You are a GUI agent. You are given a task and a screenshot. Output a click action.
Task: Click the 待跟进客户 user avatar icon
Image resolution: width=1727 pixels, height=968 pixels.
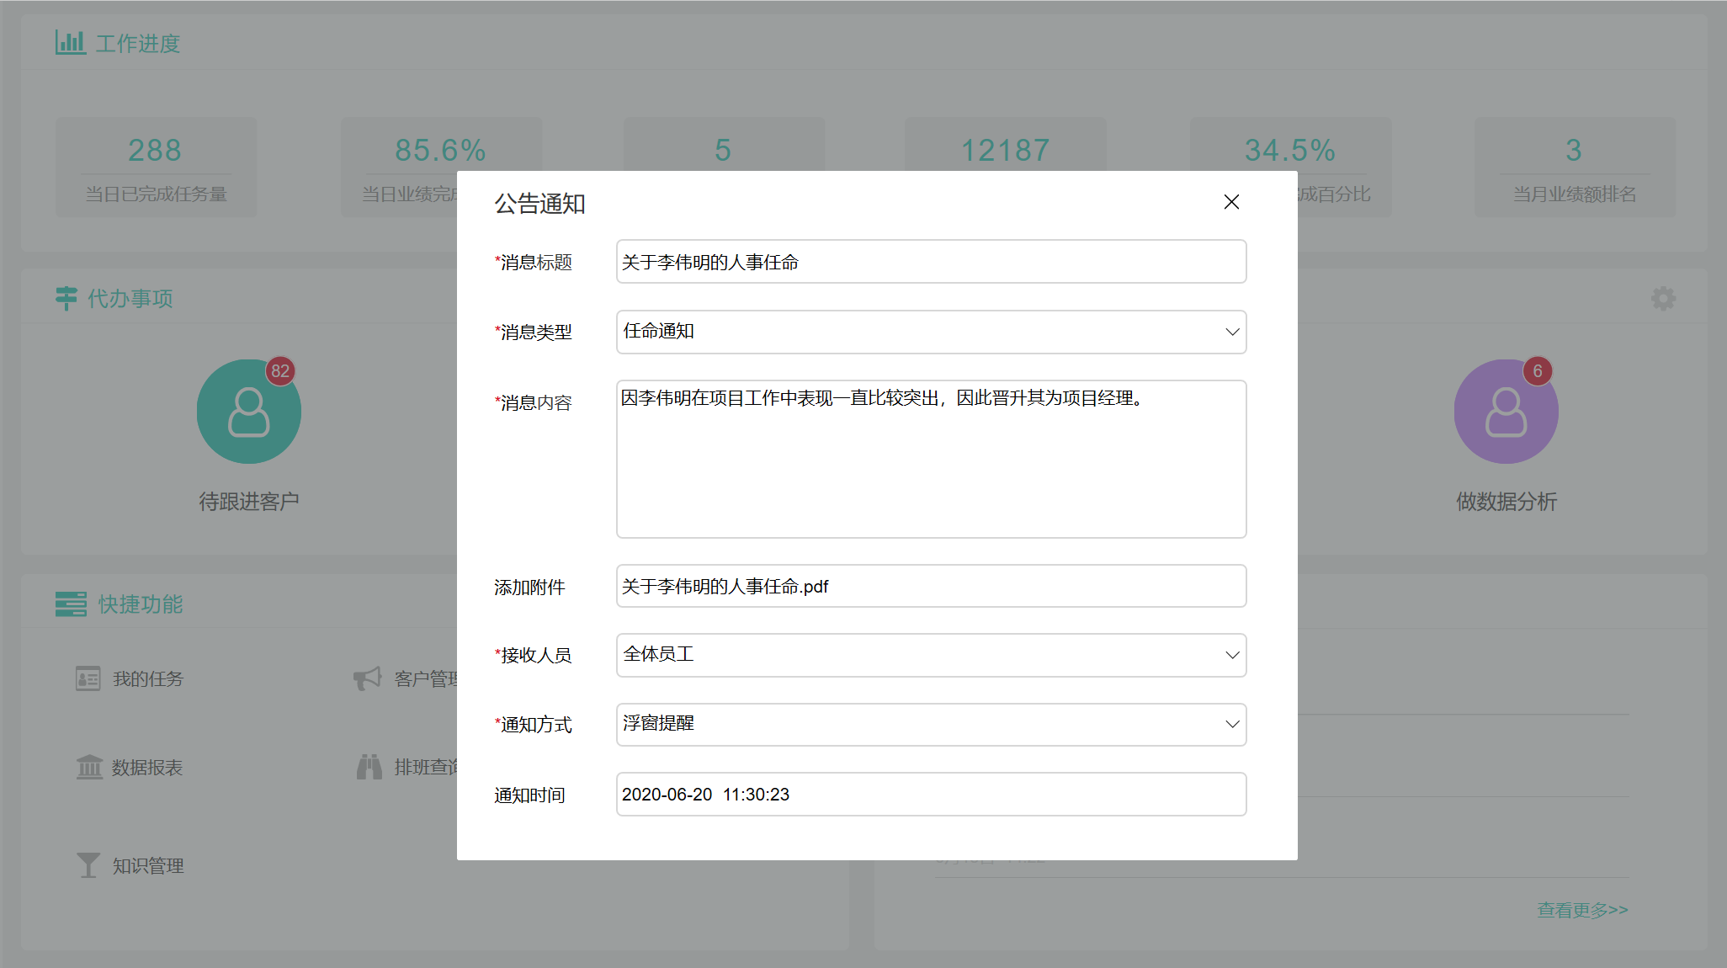(249, 412)
